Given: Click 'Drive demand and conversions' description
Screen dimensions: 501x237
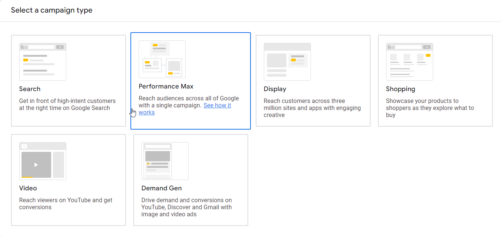Looking at the screenshot, I should 187,207.
